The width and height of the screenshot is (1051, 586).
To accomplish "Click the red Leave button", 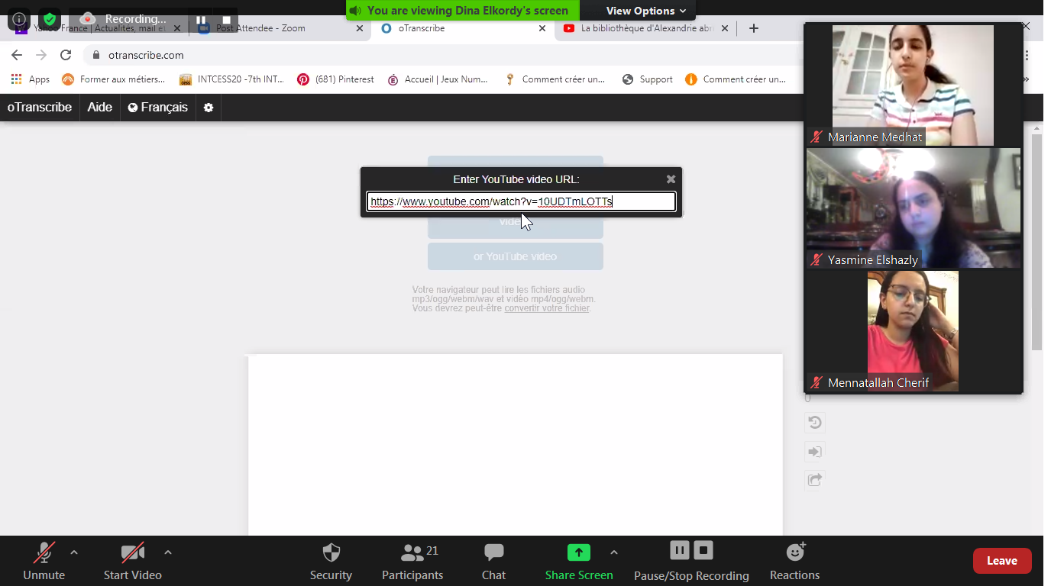I will [1001, 561].
